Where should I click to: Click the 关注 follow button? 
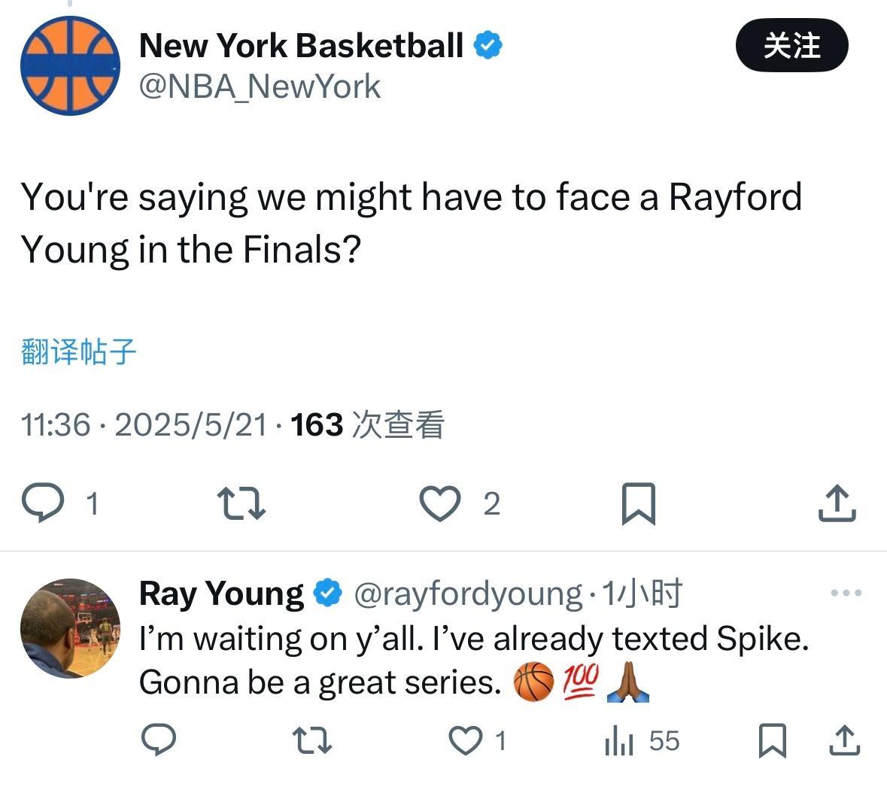tap(791, 46)
